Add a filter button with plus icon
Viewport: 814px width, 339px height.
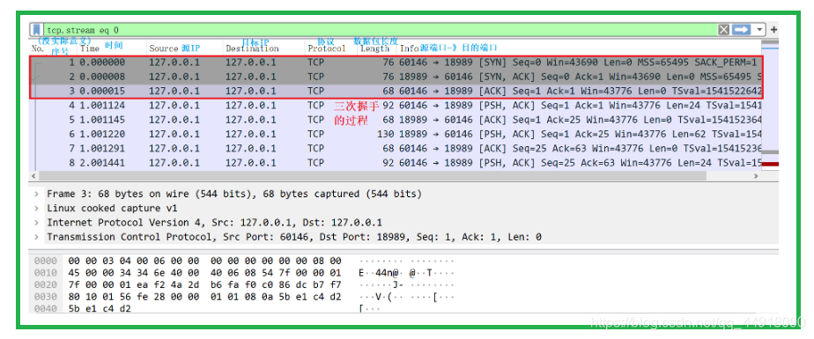pyautogui.click(x=773, y=30)
